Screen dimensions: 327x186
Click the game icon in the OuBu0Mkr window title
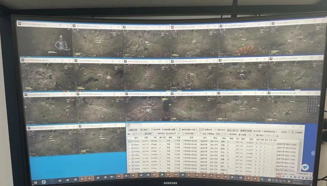[x=23, y=60]
